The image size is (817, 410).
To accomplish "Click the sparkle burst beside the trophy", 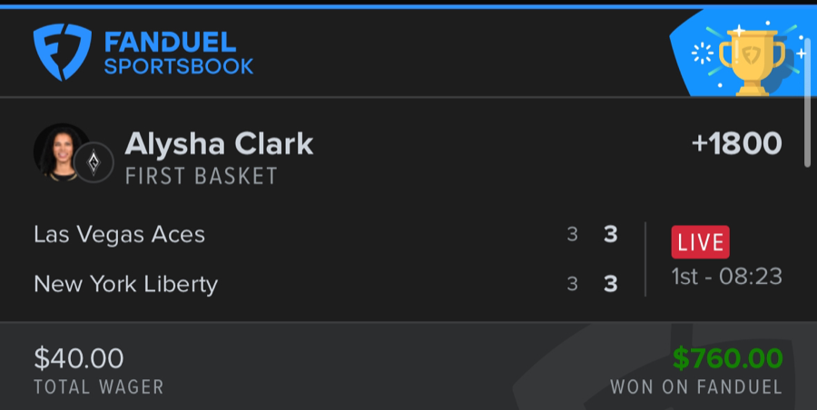I will click(x=702, y=53).
